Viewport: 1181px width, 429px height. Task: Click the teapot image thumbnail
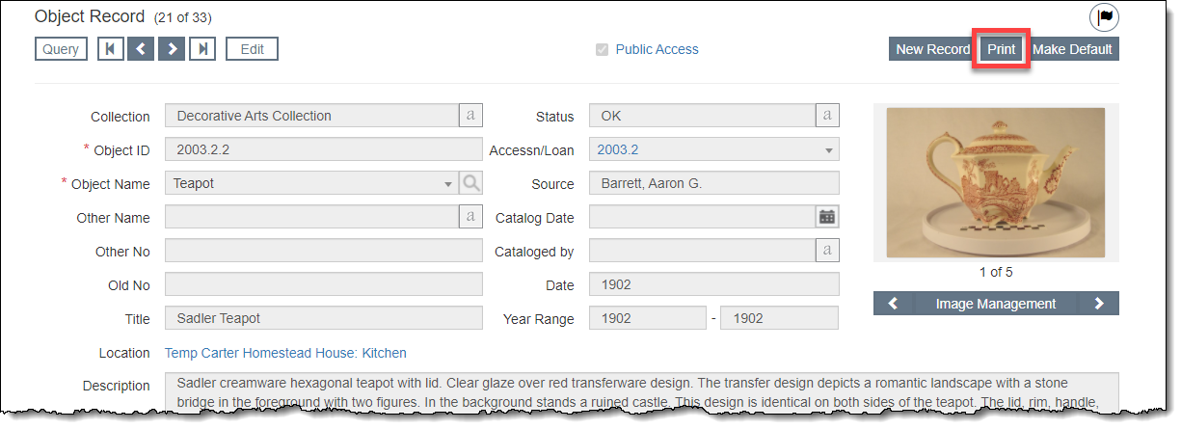(x=995, y=181)
